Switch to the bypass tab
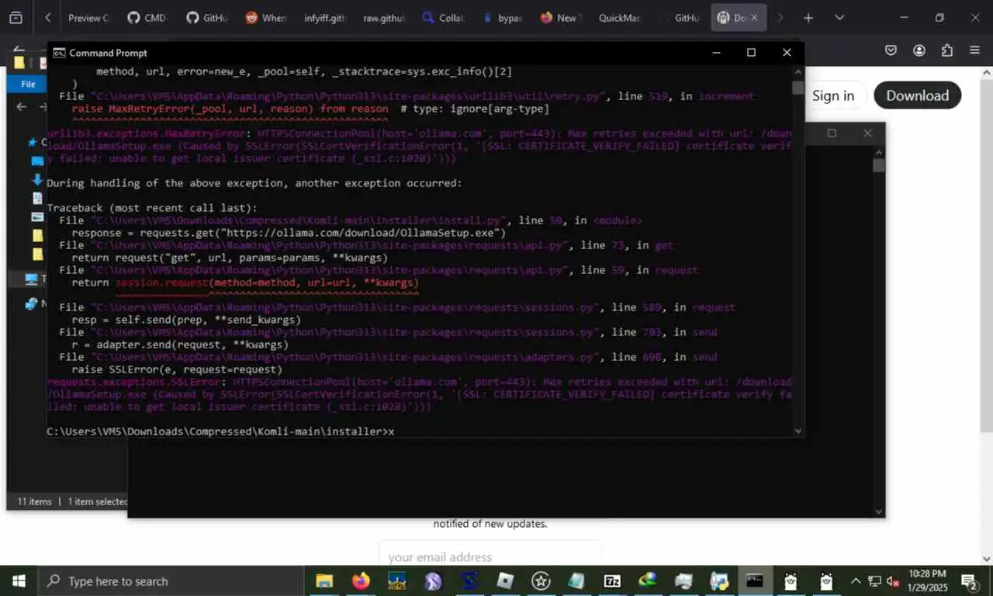This screenshot has width=993, height=596. pos(501,17)
